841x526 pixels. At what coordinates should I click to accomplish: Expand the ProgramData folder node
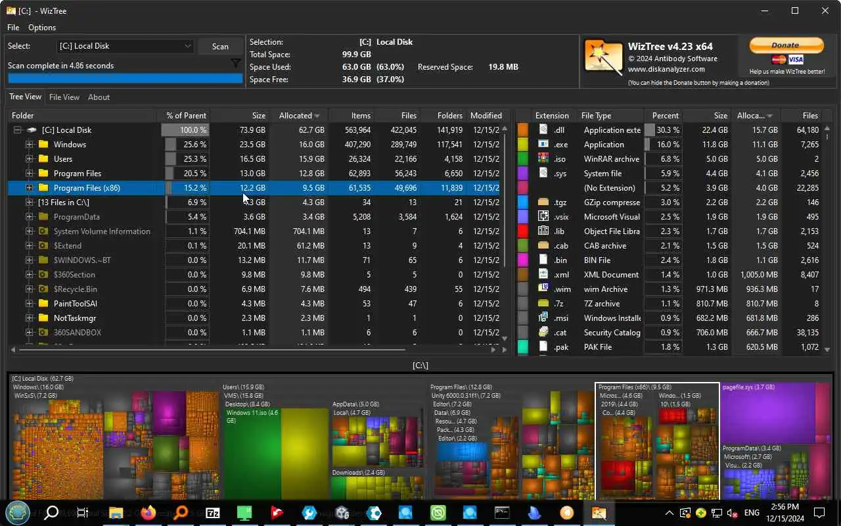point(29,217)
